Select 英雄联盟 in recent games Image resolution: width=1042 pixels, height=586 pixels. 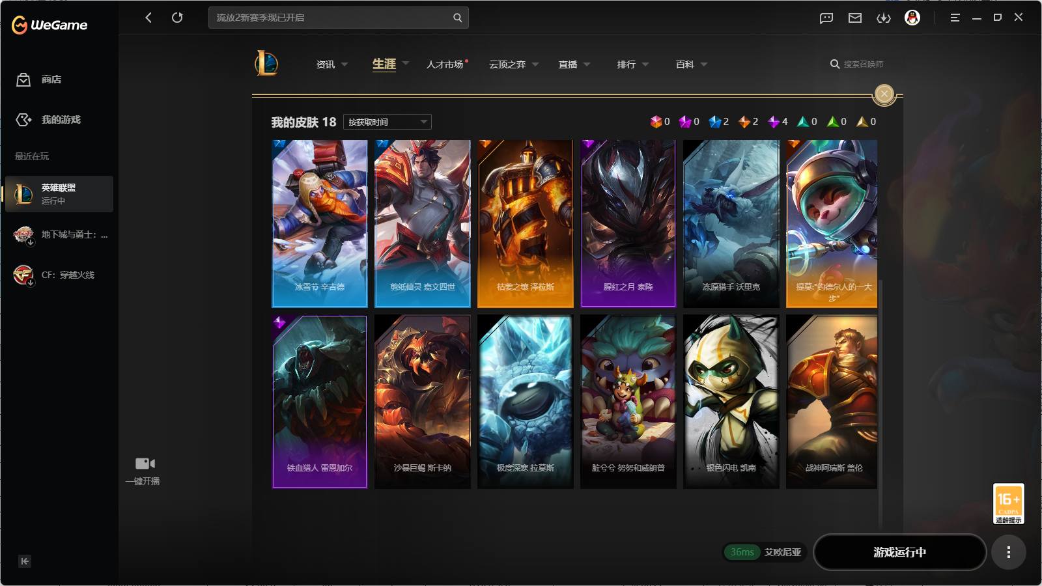(59, 194)
